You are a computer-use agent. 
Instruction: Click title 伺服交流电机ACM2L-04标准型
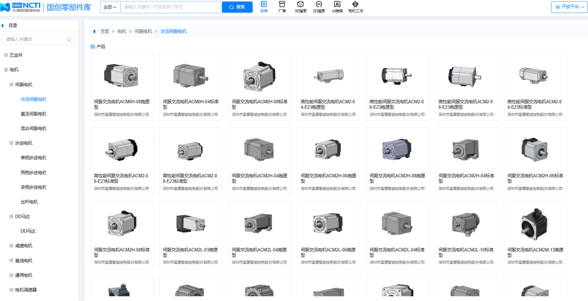pyautogui.click(x=397, y=252)
